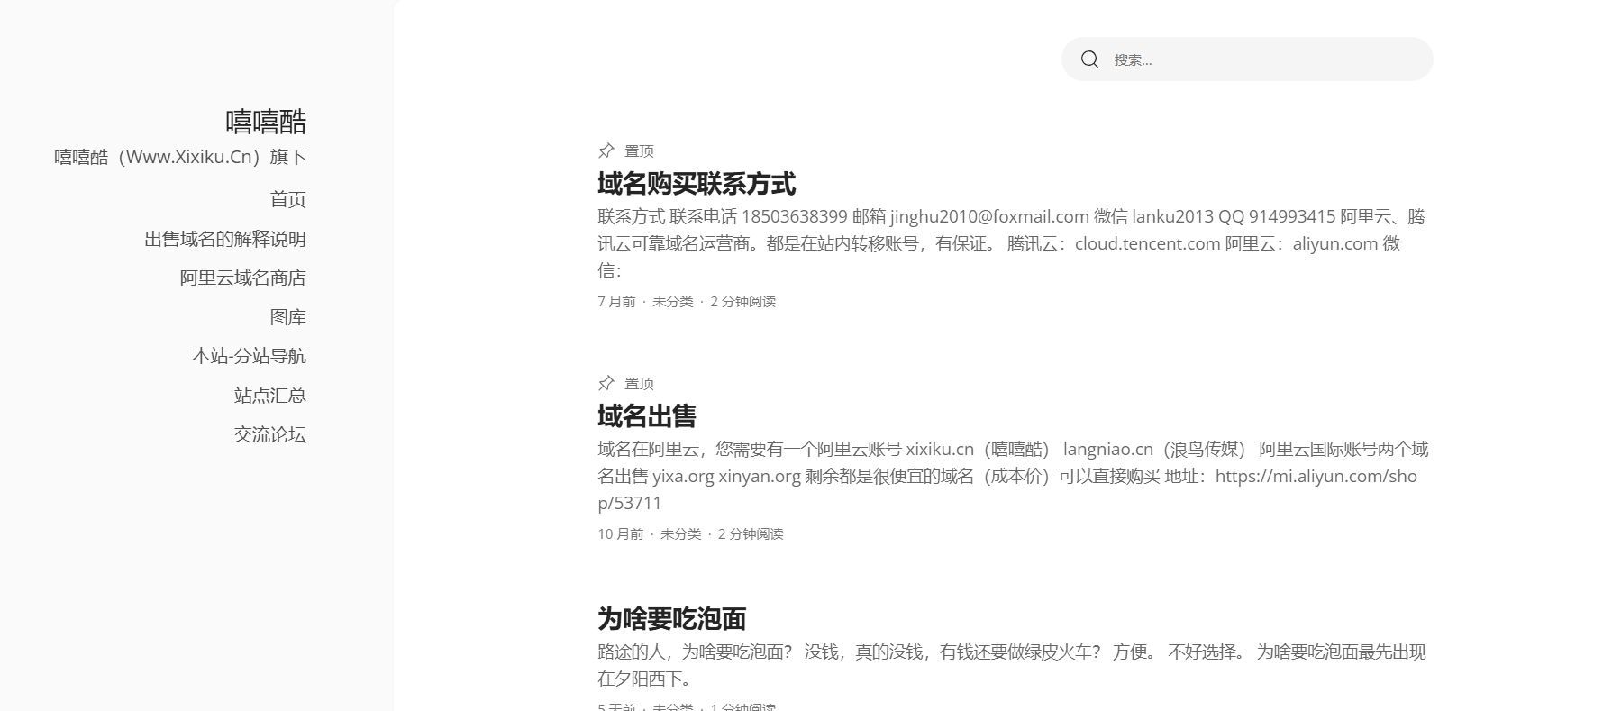Open the post titled 为啥要吃泡面
Image resolution: width=1612 pixels, height=711 pixels.
click(x=671, y=618)
